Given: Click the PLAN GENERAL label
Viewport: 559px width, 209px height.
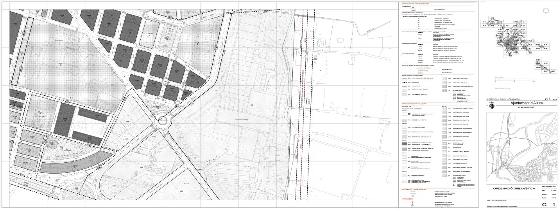Looking at the screenshot, I should point(525,107).
